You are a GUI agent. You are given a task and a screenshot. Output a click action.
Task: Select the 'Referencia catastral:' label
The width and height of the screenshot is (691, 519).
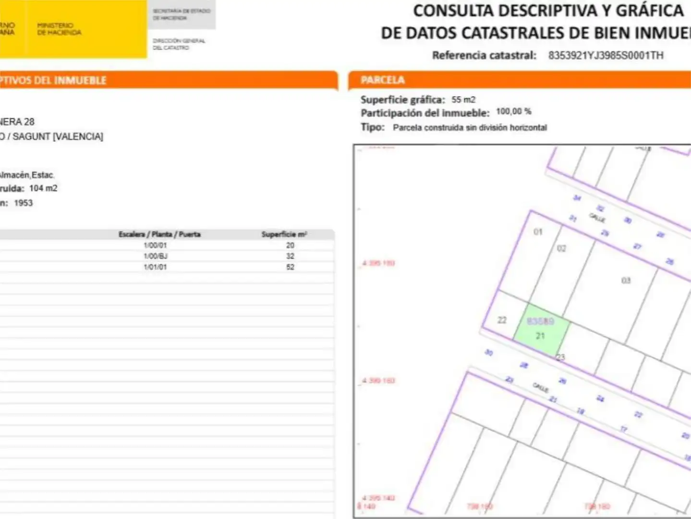click(x=484, y=55)
